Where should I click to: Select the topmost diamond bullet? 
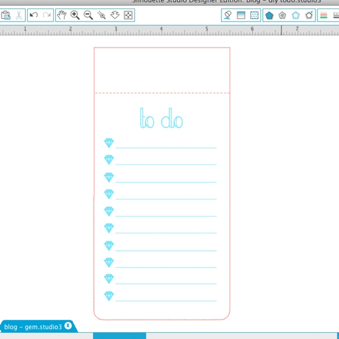[x=108, y=143]
